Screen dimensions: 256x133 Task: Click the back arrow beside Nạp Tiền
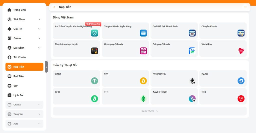[54, 7]
